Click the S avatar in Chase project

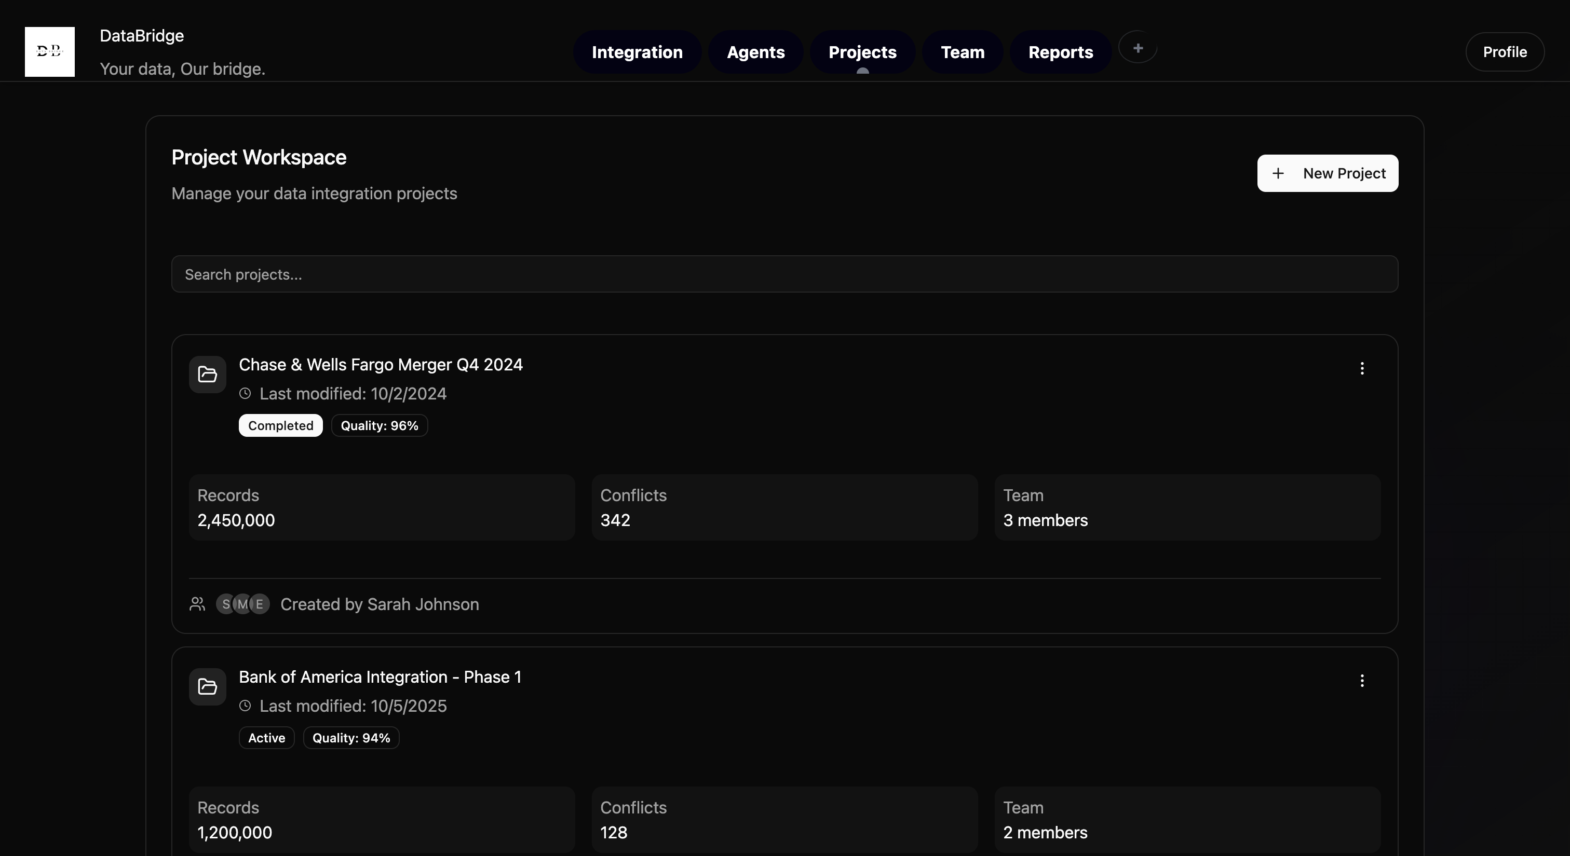[225, 604]
